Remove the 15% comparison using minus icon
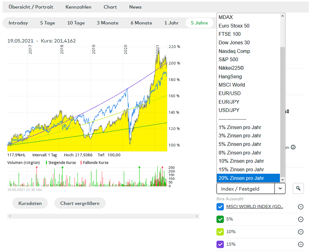This screenshot has height=252, width=310. point(300,244)
